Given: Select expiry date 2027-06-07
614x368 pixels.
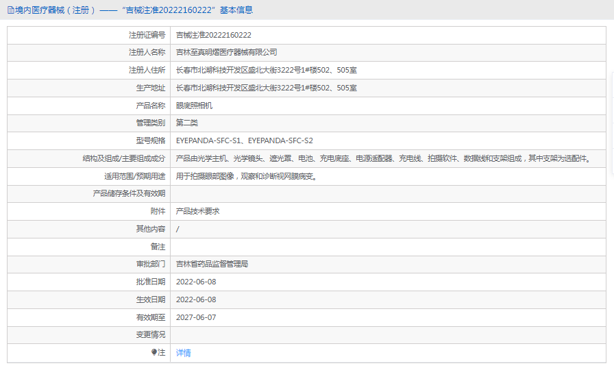Looking at the screenshot, I should click(196, 317).
